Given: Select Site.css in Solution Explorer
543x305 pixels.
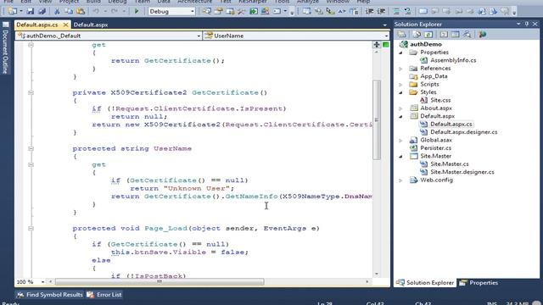Looking at the screenshot, I should pos(440,100).
